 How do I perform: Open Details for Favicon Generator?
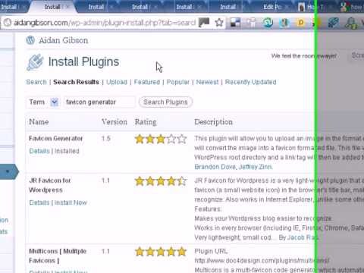(39, 151)
